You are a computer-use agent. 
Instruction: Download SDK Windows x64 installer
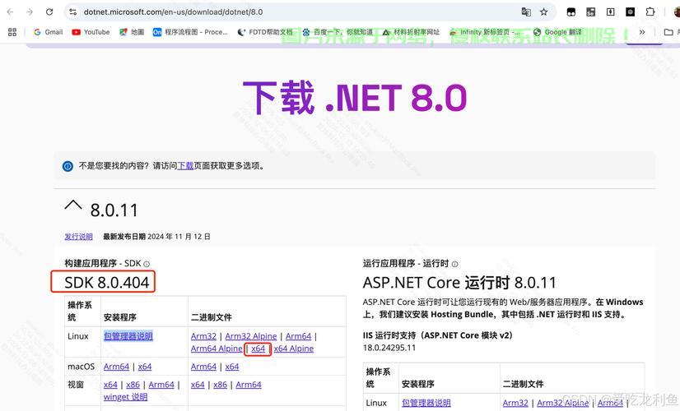pos(110,385)
